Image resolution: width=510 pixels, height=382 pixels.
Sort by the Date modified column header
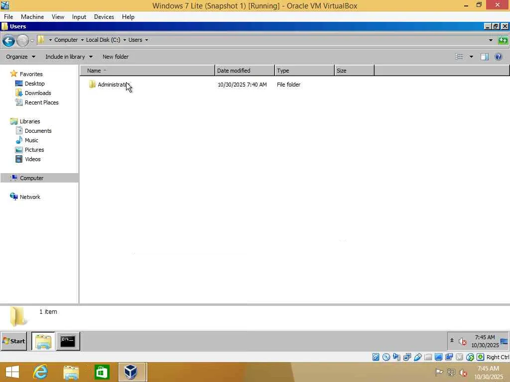click(x=245, y=71)
